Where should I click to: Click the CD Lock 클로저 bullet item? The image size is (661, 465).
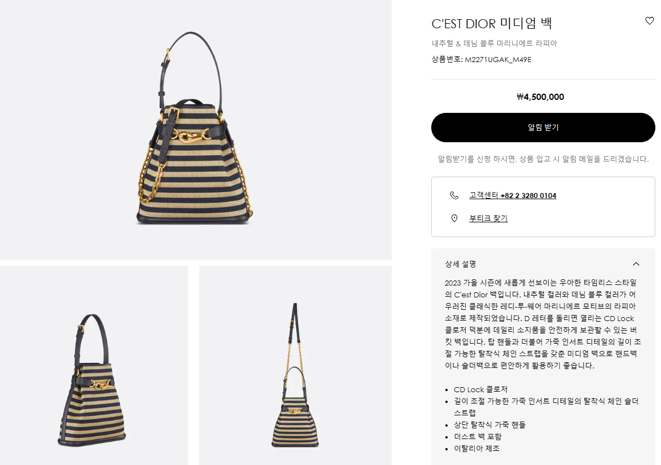480,389
